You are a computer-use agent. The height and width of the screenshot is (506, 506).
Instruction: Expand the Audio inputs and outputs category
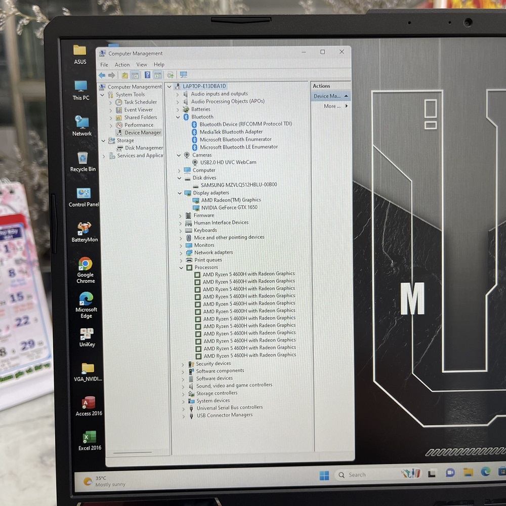[x=177, y=94]
